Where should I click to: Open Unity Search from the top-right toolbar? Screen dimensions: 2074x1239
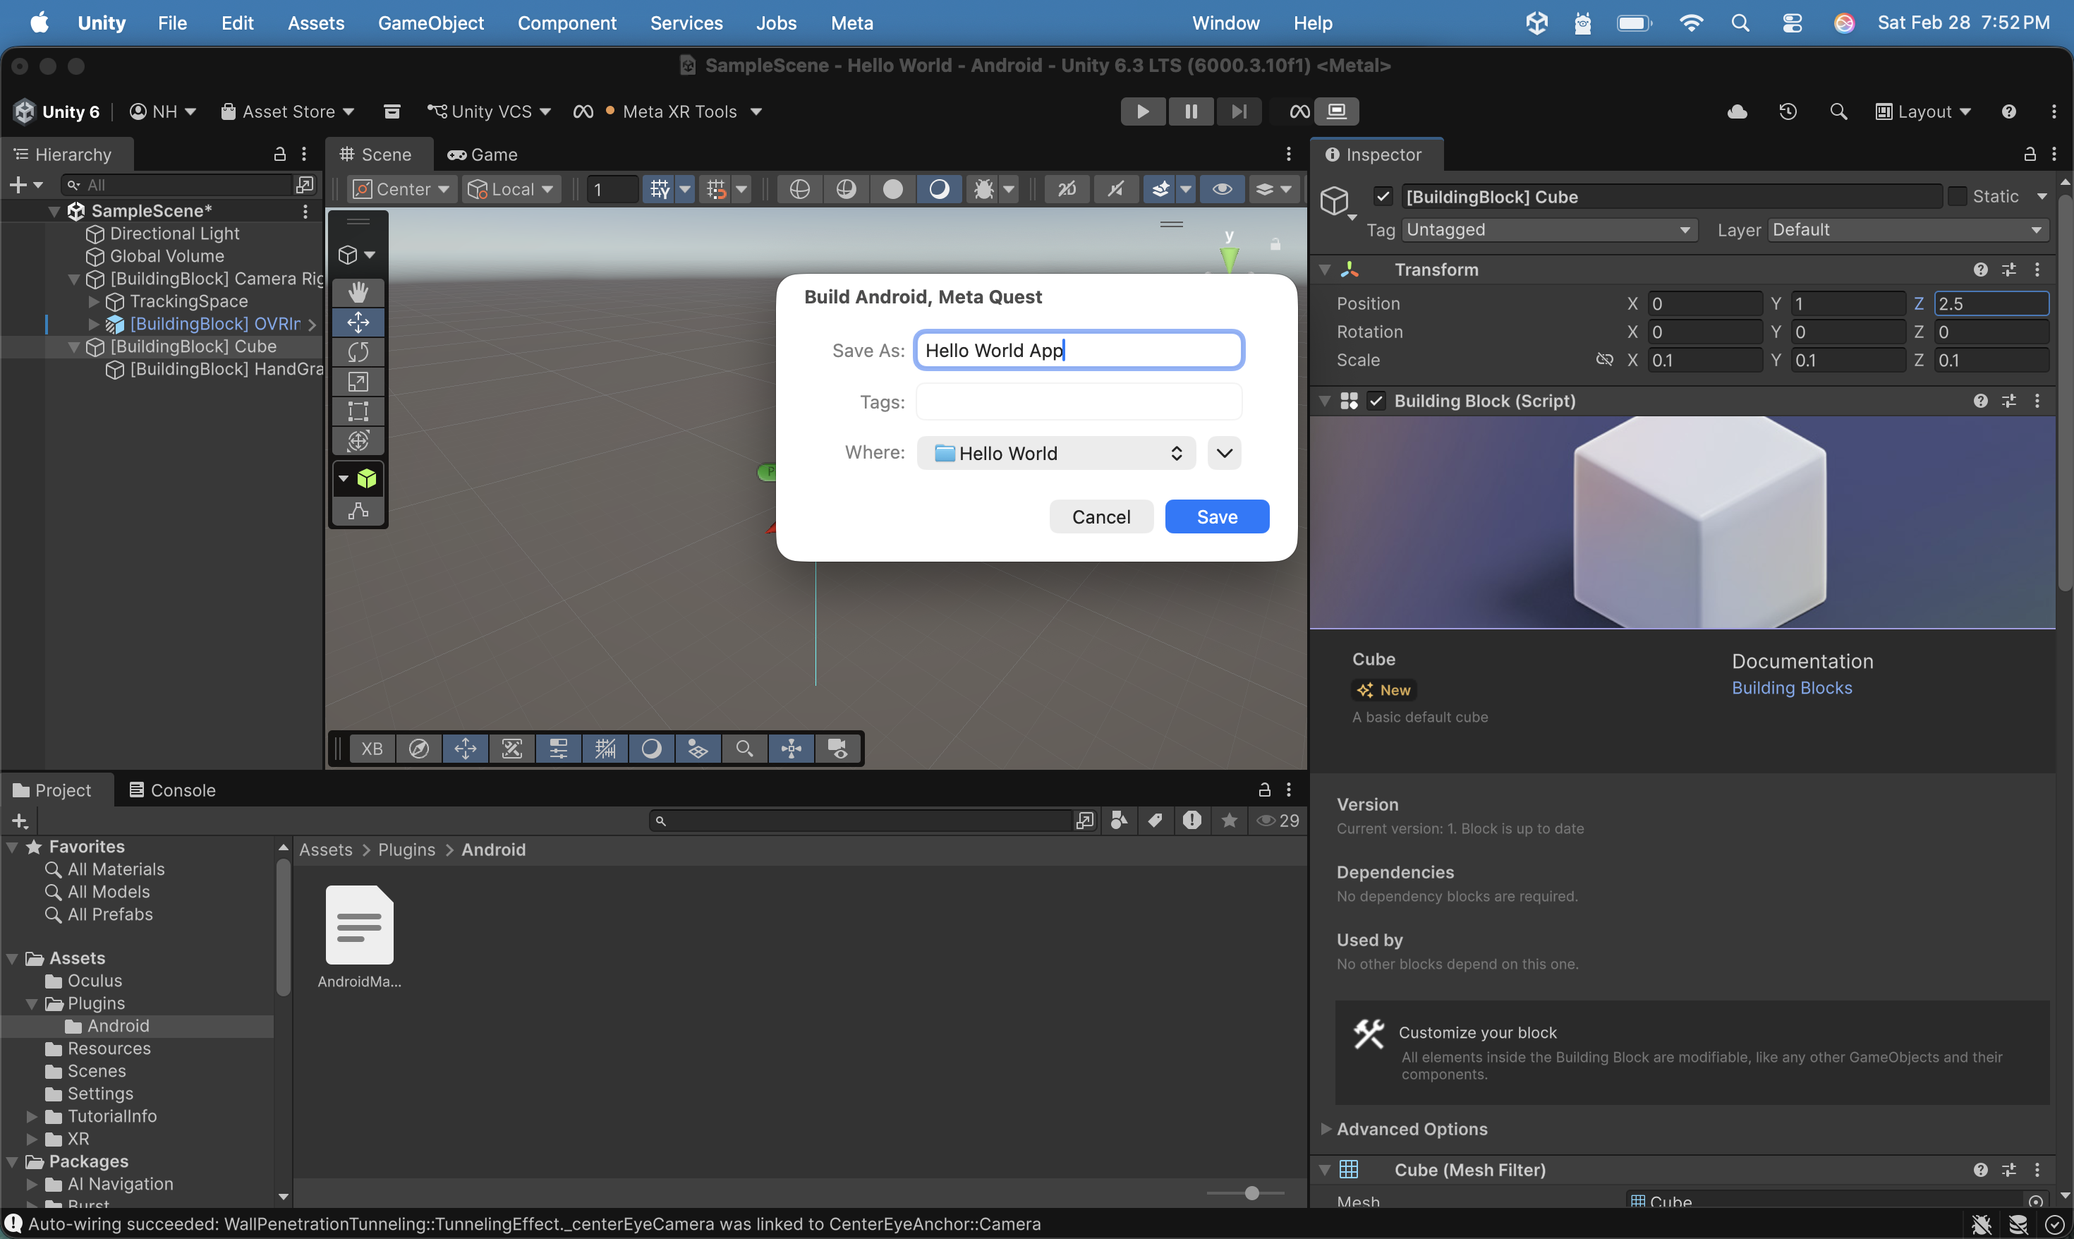tap(1838, 111)
